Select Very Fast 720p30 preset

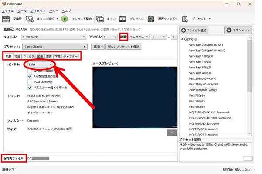200,62
